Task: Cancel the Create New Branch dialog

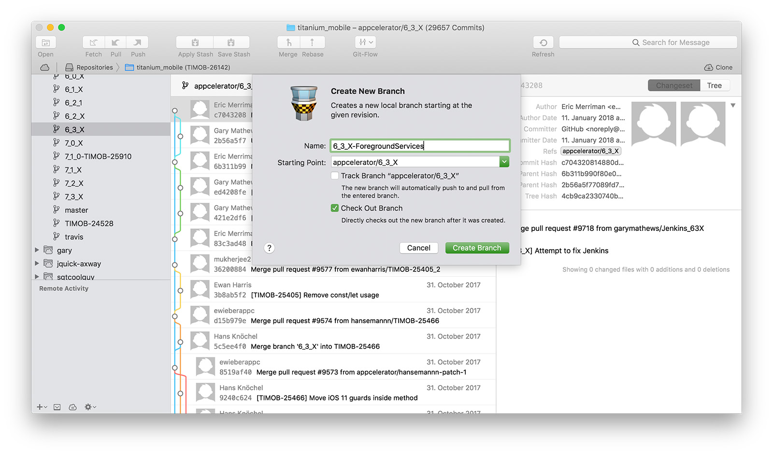Action: coord(418,248)
